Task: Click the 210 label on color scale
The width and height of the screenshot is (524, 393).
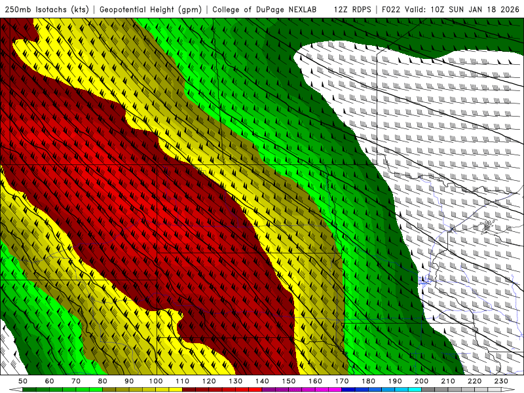Action: tap(448, 381)
